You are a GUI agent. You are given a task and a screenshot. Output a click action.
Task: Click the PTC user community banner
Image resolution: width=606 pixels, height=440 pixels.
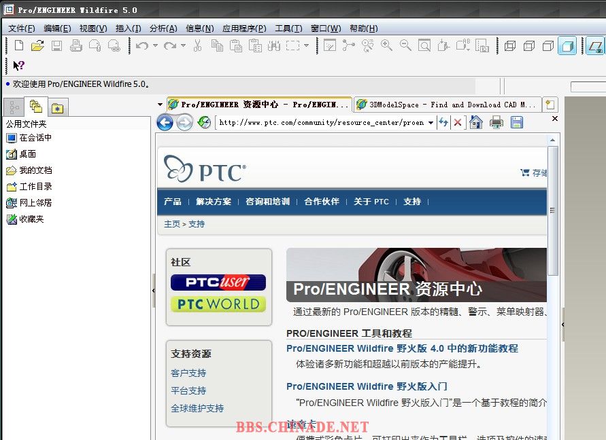(x=218, y=282)
